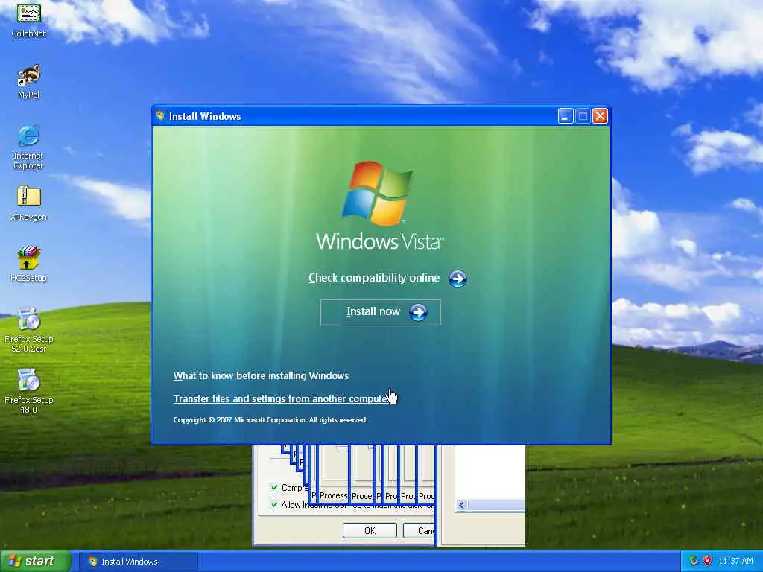763x572 pixels.
Task: Click the Install now button text
Action: coord(373,311)
